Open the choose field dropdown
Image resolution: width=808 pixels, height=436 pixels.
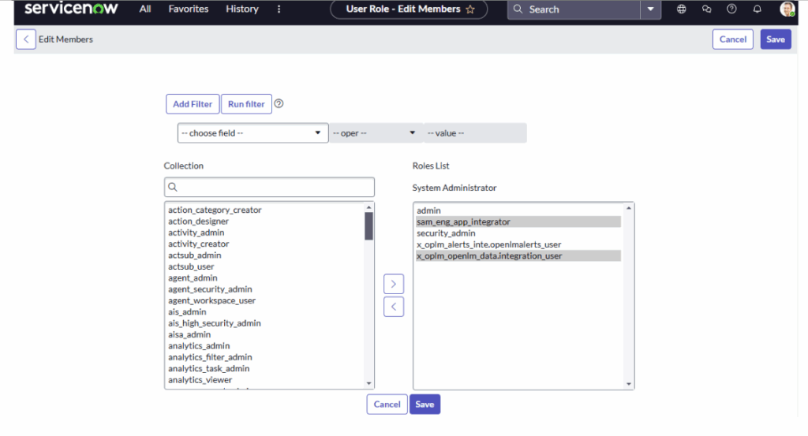(x=252, y=132)
